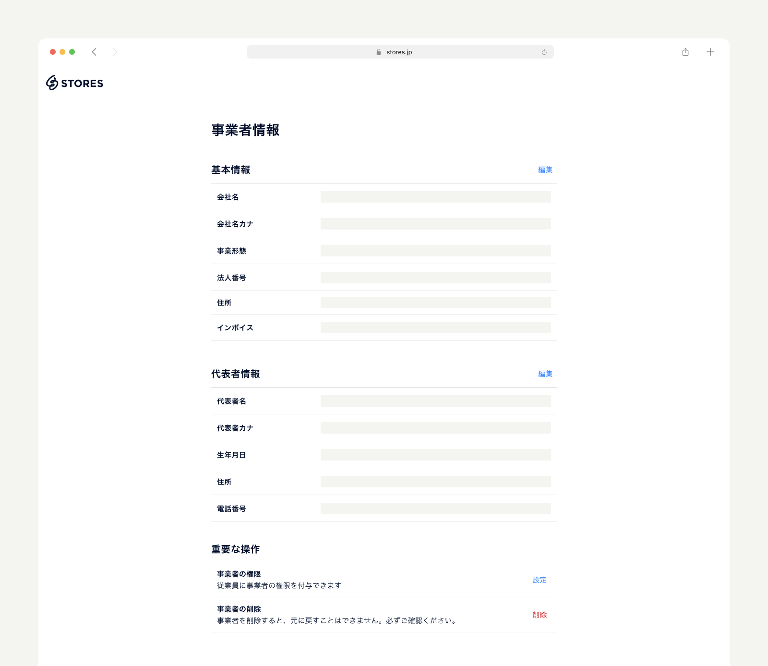The image size is (768, 666).
Task: Click the browser forward arrow
Action: 115,51
